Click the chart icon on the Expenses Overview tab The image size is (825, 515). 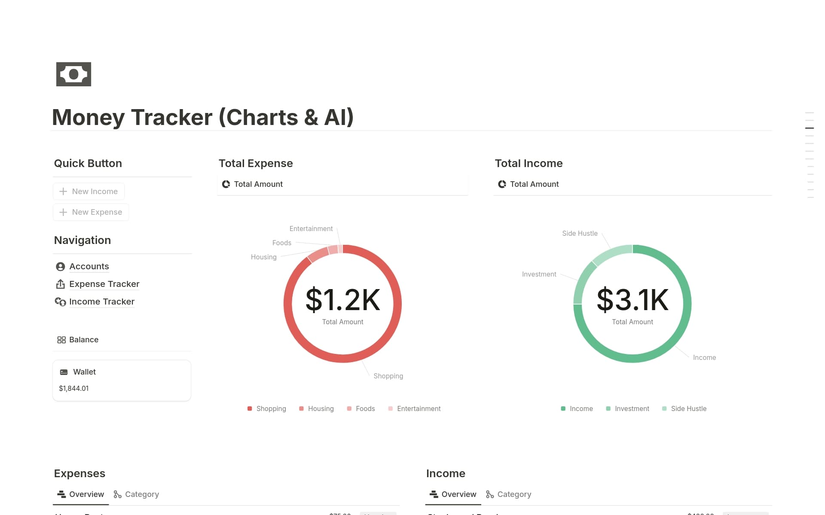pyautogui.click(x=61, y=494)
